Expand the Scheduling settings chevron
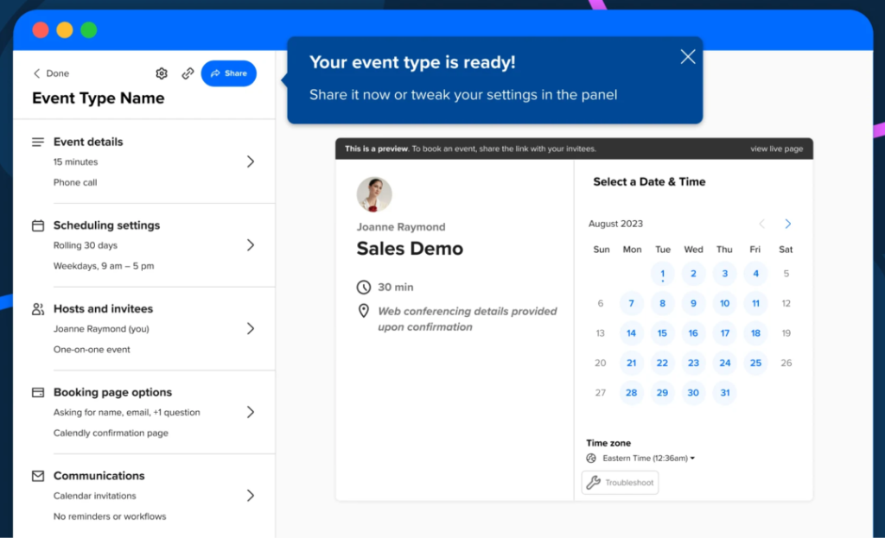Image resolution: width=885 pixels, height=538 pixels. (x=251, y=245)
